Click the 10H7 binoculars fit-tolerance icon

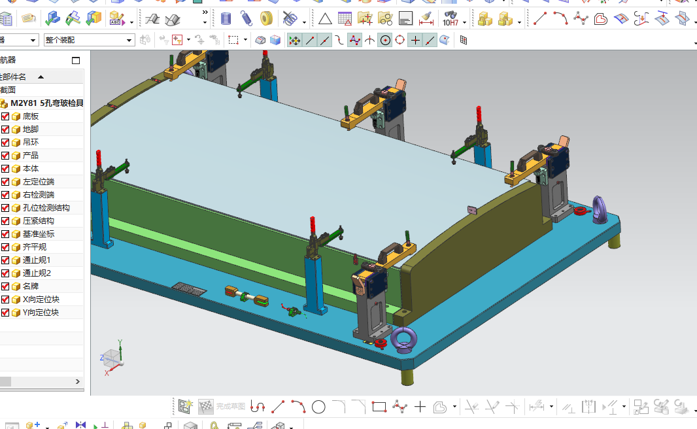pyautogui.click(x=450, y=19)
